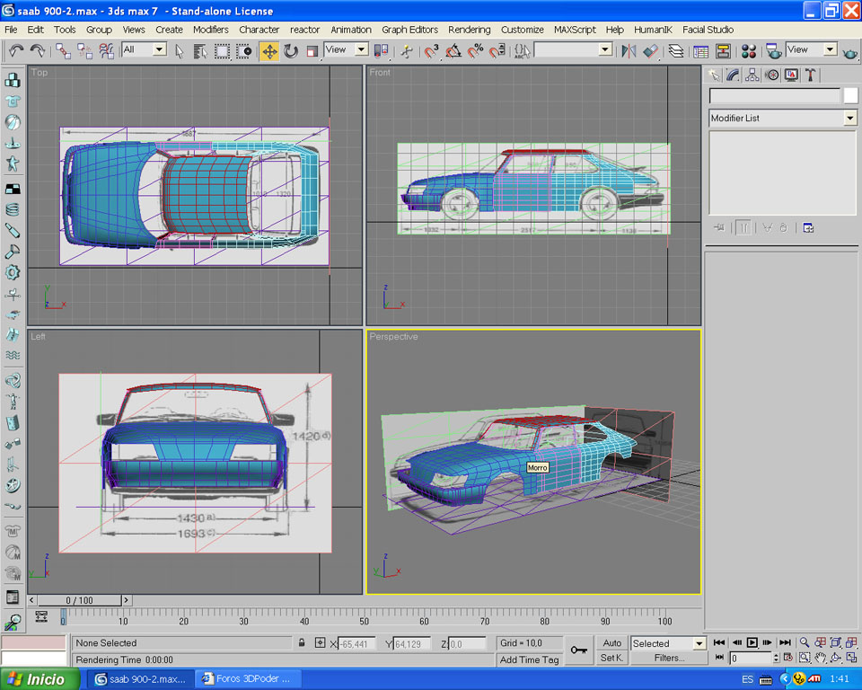This screenshot has width=862, height=690.
Task: Switch to the Utilities hammer tab
Action: (810, 75)
